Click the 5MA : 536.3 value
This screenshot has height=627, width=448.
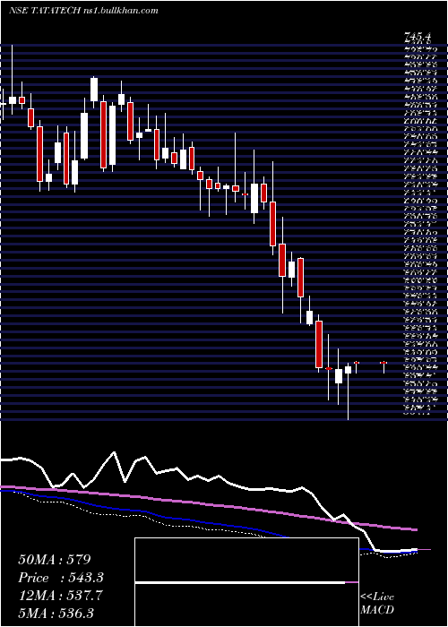click(x=56, y=614)
